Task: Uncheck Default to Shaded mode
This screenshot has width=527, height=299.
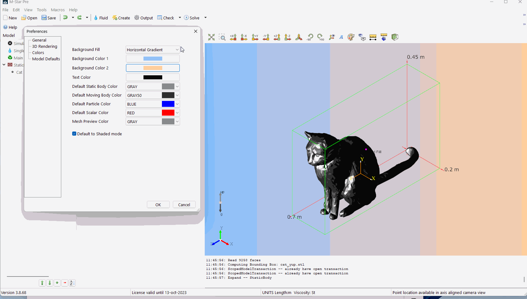Action: (74, 134)
